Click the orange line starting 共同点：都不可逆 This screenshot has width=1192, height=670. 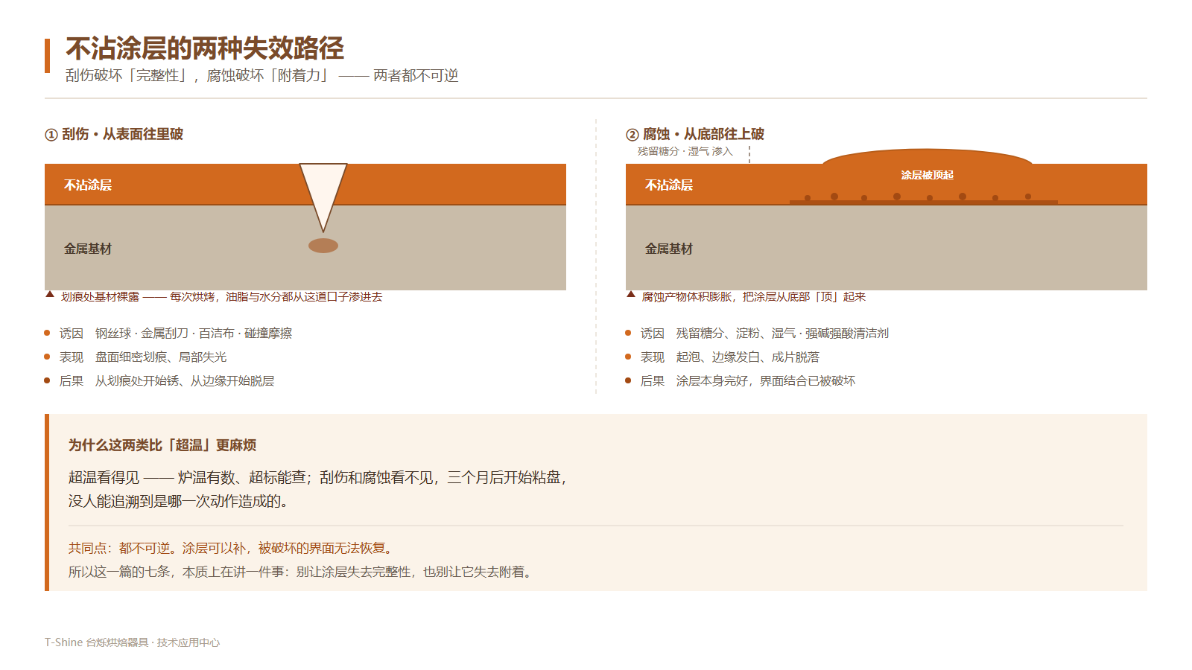(x=231, y=548)
